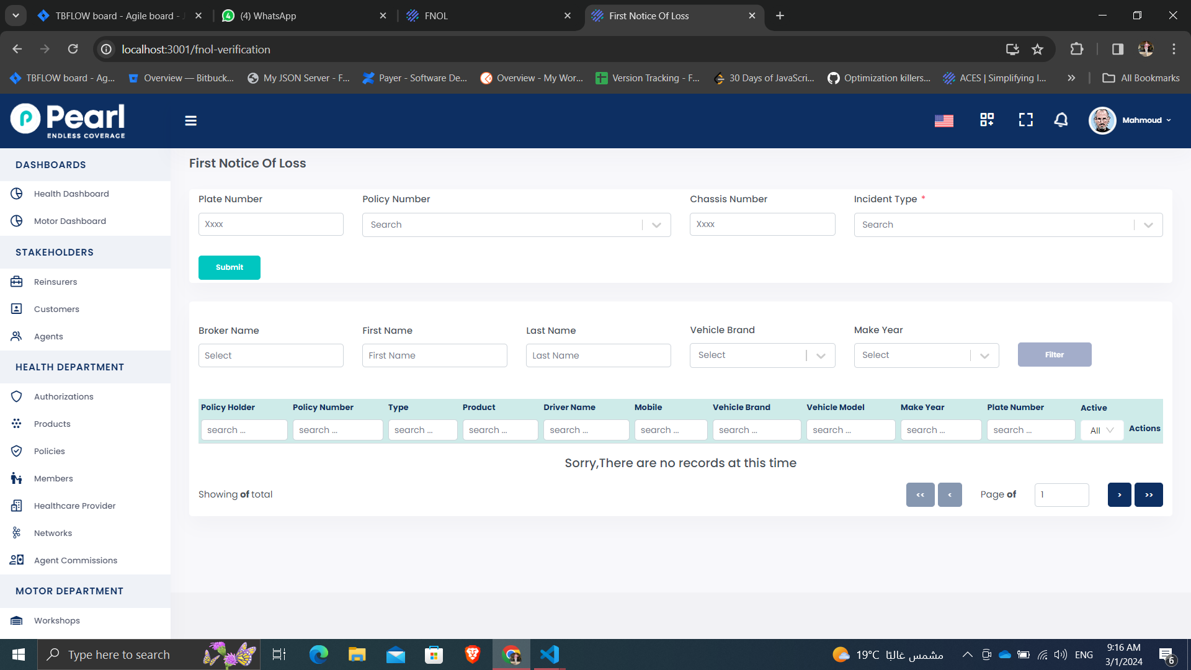Click the Plate Number input field
Viewport: 1191px width, 670px height.
[270, 224]
